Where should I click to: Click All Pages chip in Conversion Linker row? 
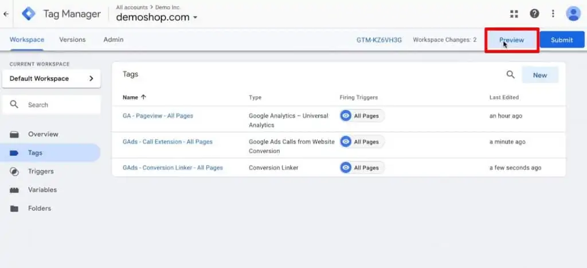[362, 168]
